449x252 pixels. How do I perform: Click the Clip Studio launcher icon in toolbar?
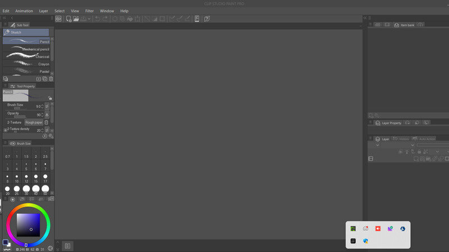(58, 18)
